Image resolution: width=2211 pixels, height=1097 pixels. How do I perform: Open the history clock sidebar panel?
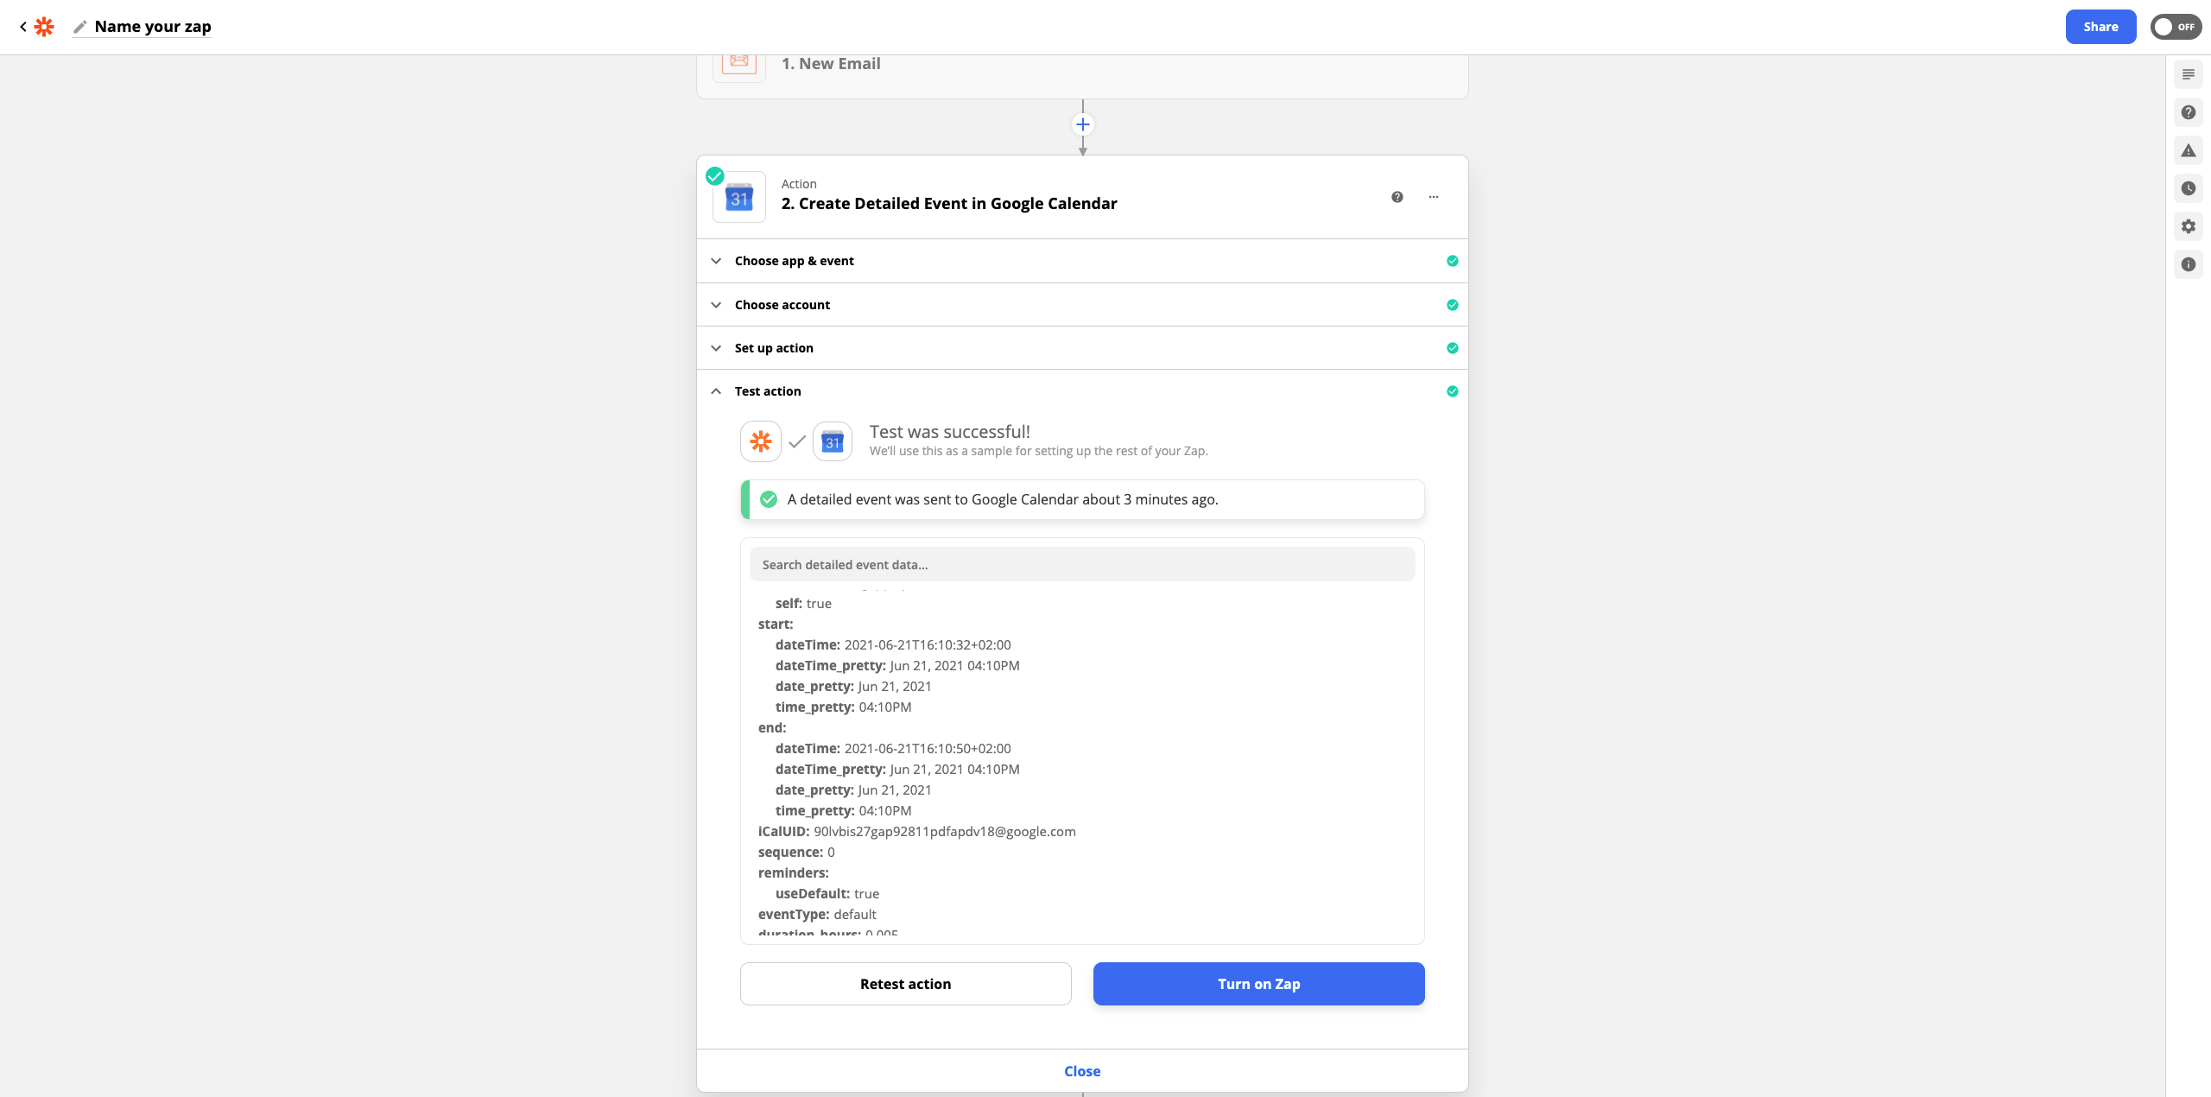2188,188
